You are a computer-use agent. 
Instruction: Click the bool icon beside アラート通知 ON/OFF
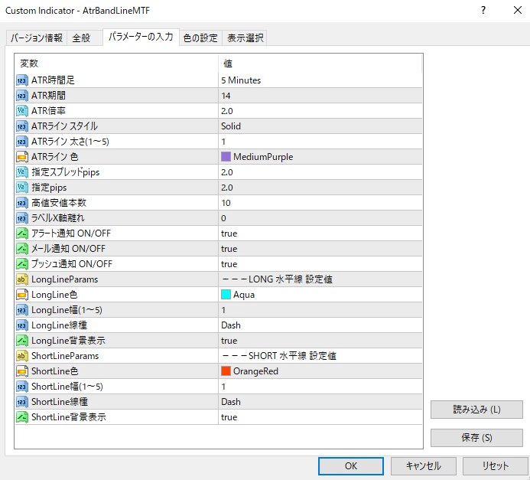coord(22,233)
